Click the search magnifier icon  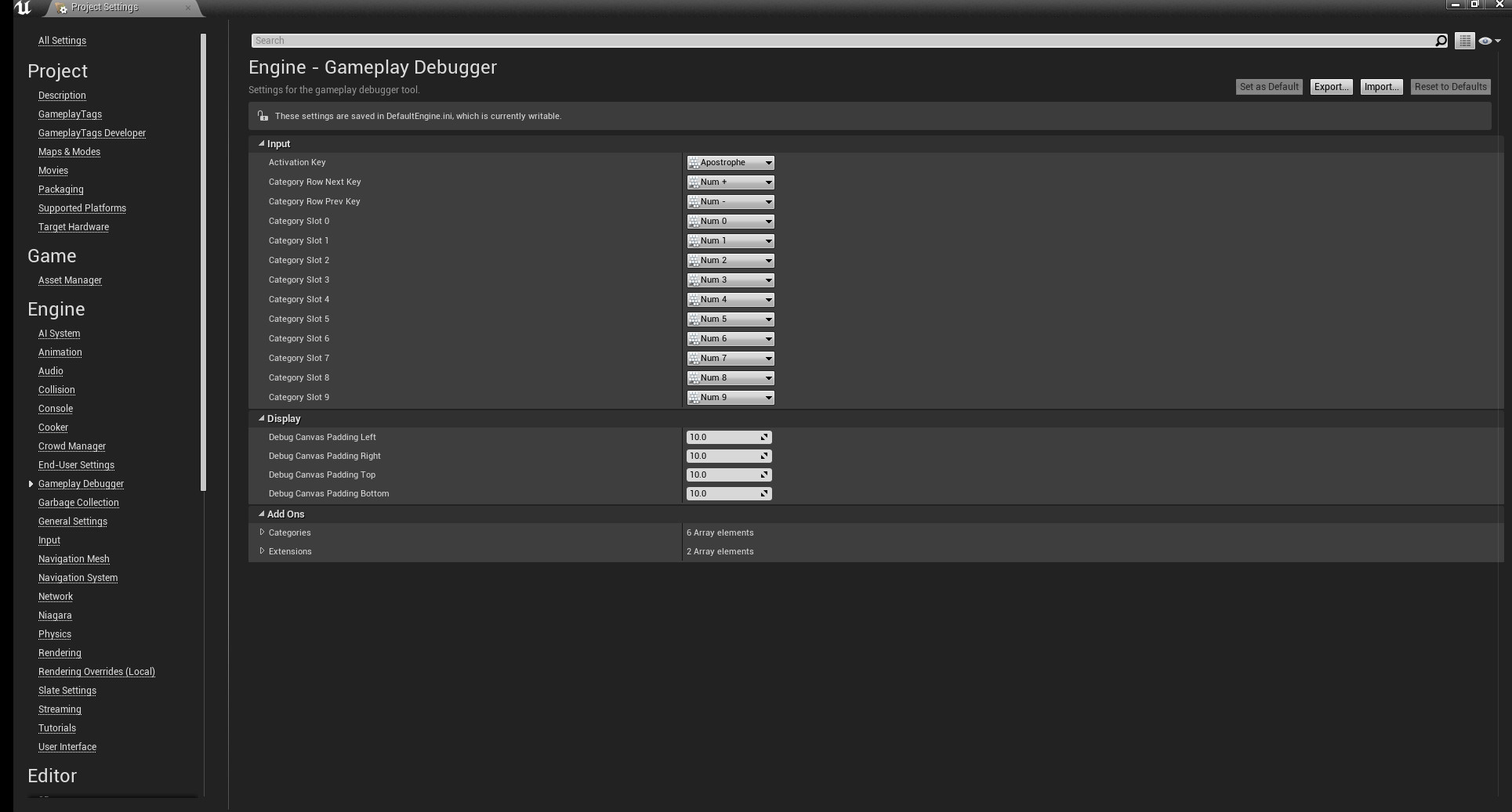tap(1441, 41)
